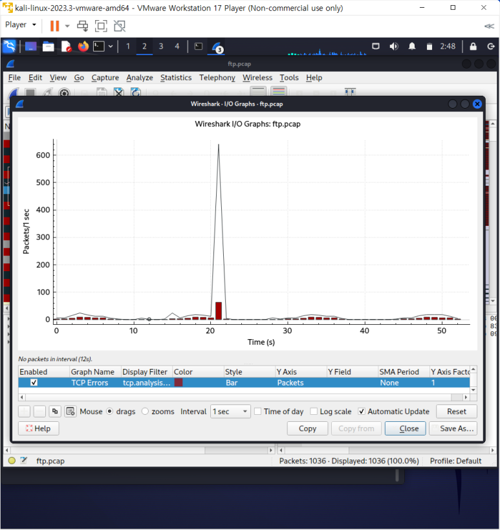Image resolution: width=500 pixels, height=530 pixels.
Task: Enable Log scale checkbox
Action: (x=314, y=412)
